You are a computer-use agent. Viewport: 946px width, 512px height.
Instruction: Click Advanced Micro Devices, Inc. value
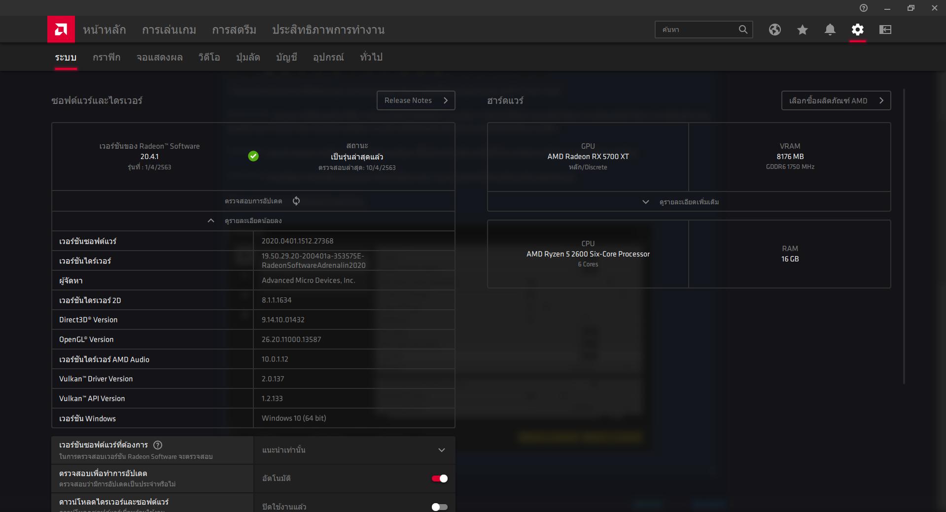coord(309,281)
